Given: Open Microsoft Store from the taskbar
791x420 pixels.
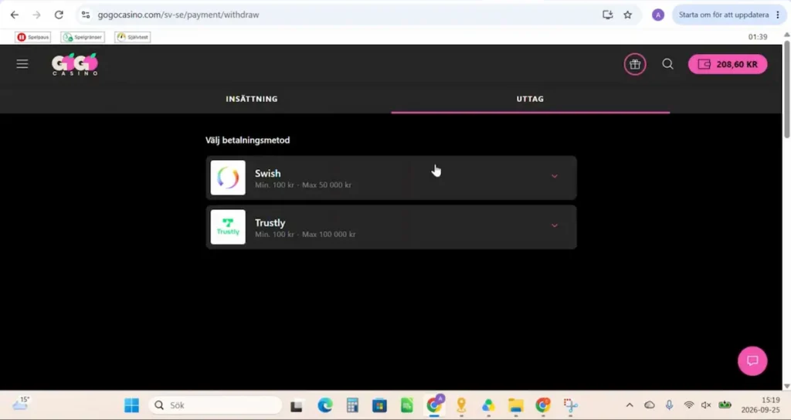Looking at the screenshot, I should tap(379, 405).
